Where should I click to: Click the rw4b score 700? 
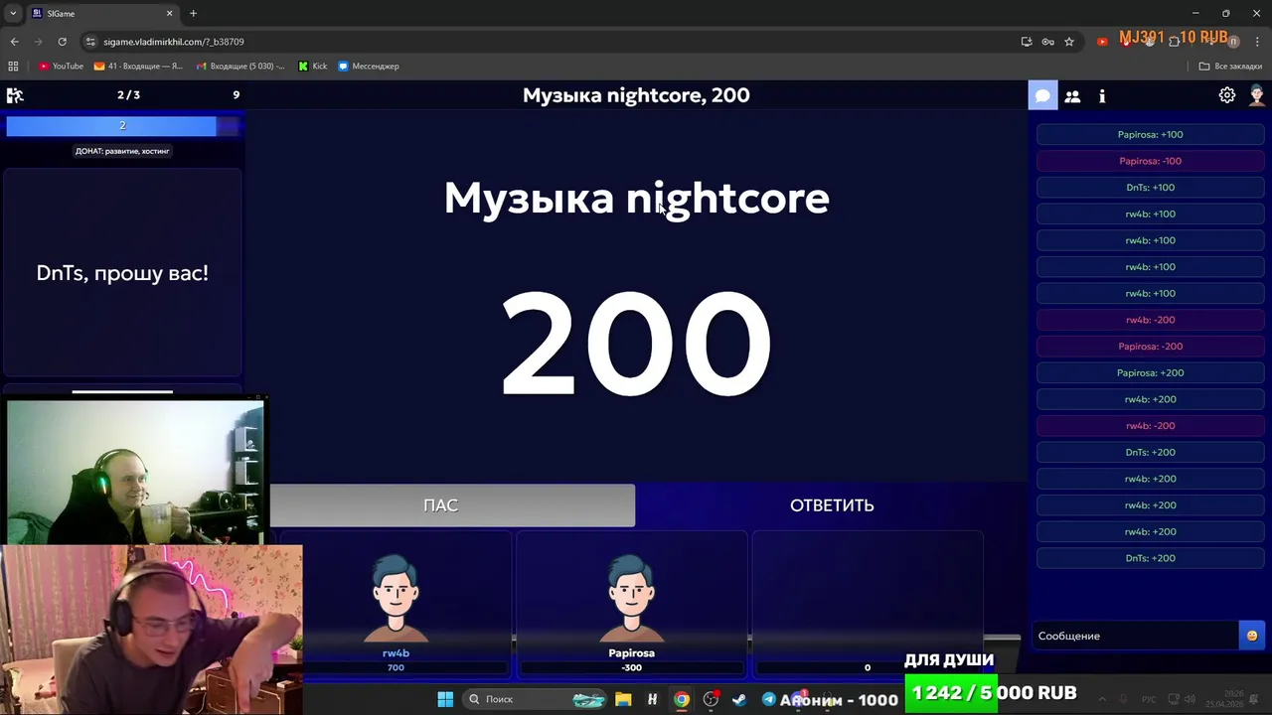[396, 667]
